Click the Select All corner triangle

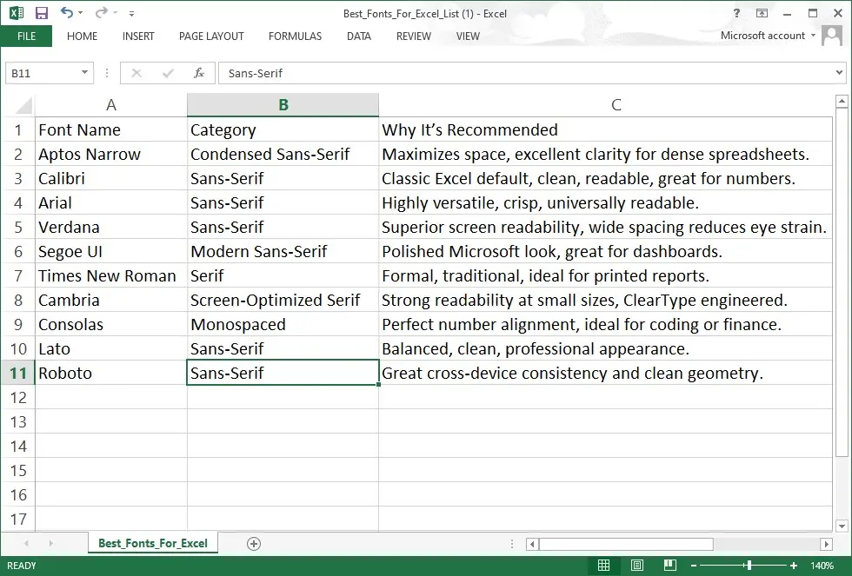(x=24, y=105)
